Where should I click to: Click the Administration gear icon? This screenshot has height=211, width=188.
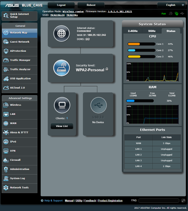point(6,169)
